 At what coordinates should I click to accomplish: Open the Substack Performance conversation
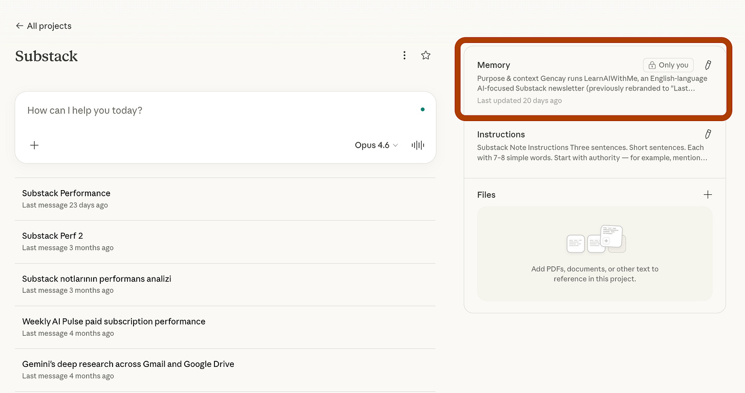(x=225, y=199)
